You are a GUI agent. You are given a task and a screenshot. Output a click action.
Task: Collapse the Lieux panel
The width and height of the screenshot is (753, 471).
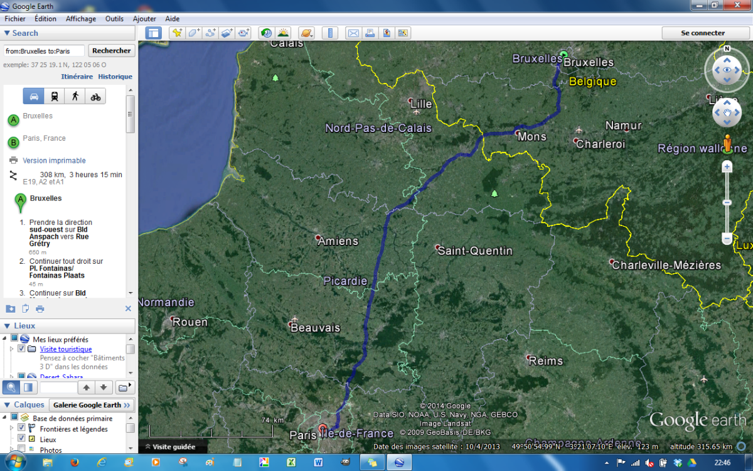(8, 326)
